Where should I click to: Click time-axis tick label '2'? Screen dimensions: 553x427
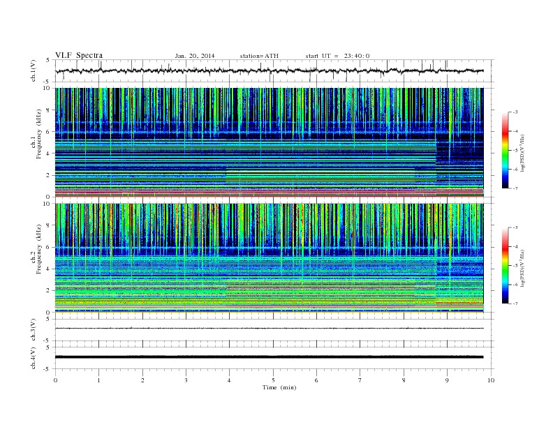click(142, 380)
